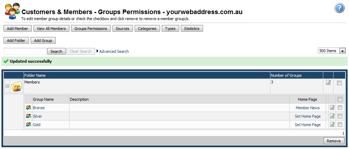Tick the checkbox for the Members folder

point(339,83)
